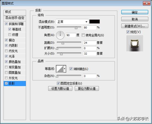This screenshot has height=124, width=152.
Task: Uncheck the 预览 checkbox
Action: 128,32
